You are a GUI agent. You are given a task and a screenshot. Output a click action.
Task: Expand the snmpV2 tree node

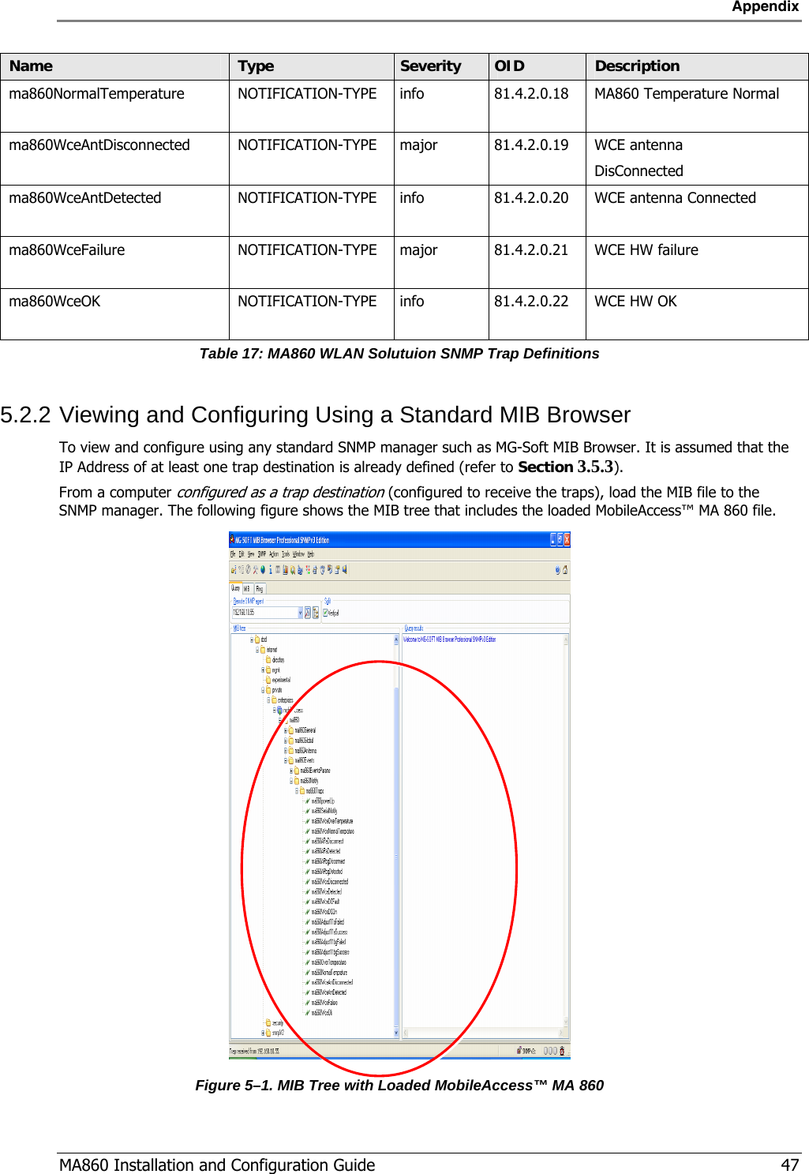point(263,1033)
